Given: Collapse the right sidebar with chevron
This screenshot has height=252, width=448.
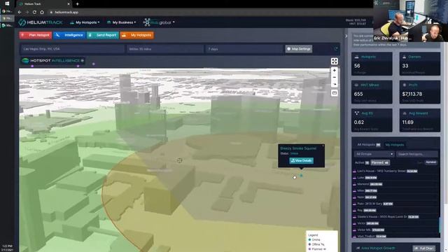Looking at the screenshot, I should coord(346,36).
